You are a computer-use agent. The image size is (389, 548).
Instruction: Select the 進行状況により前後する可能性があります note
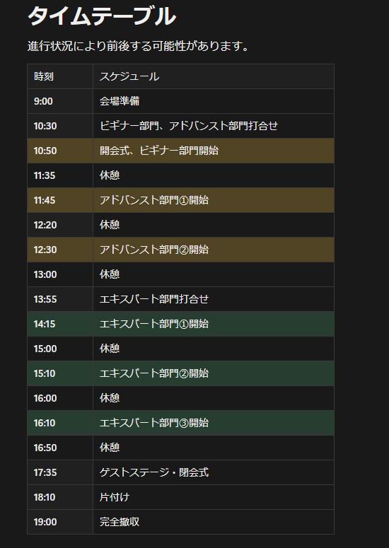[138, 46]
